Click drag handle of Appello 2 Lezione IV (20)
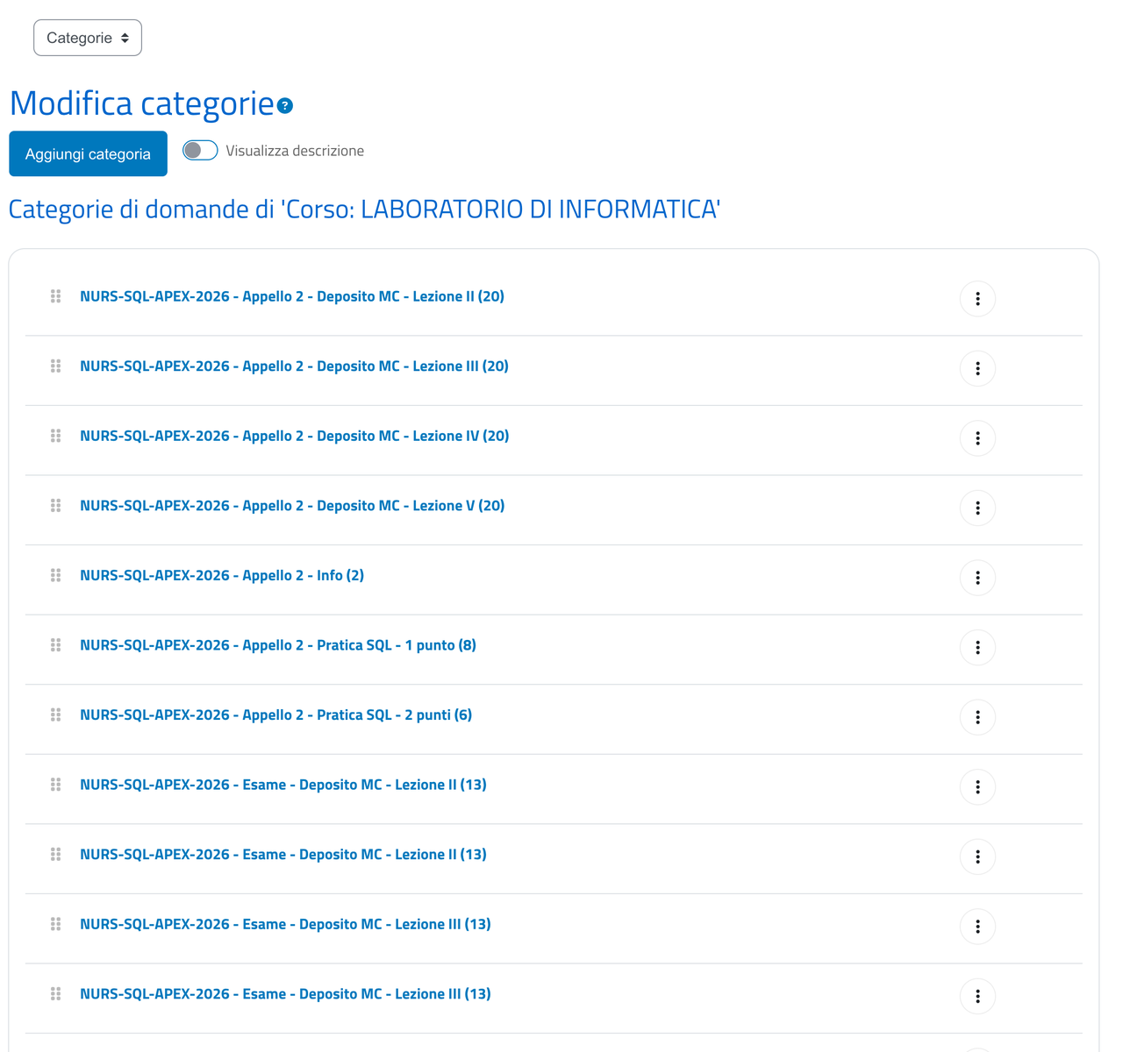This screenshot has height=1052, width=1123. coord(55,436)
